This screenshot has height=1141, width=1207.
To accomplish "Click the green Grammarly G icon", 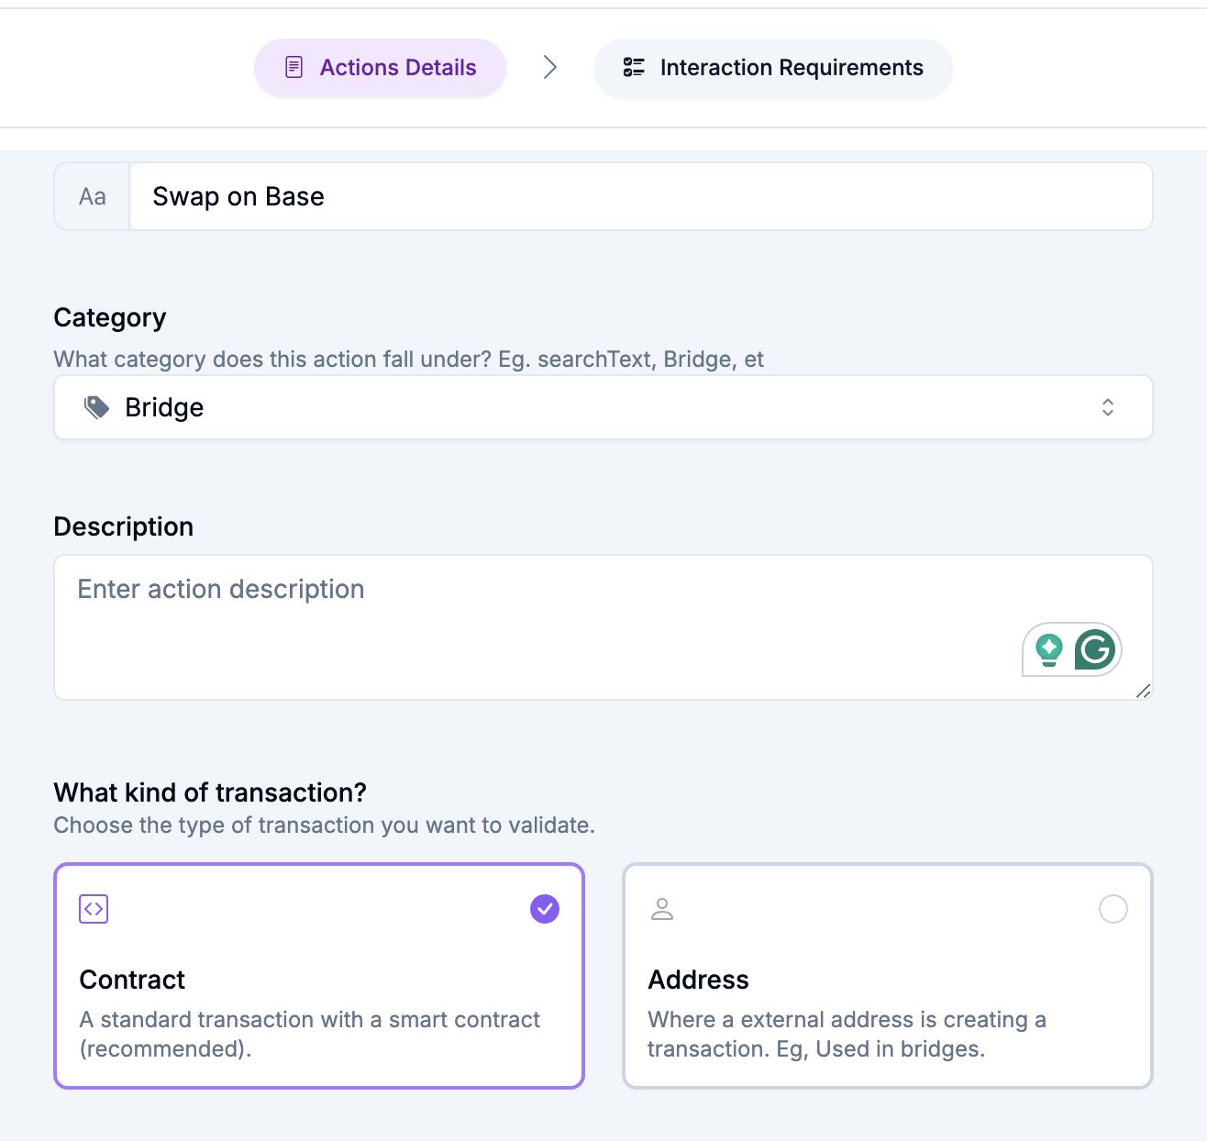I will [1094, 649].
